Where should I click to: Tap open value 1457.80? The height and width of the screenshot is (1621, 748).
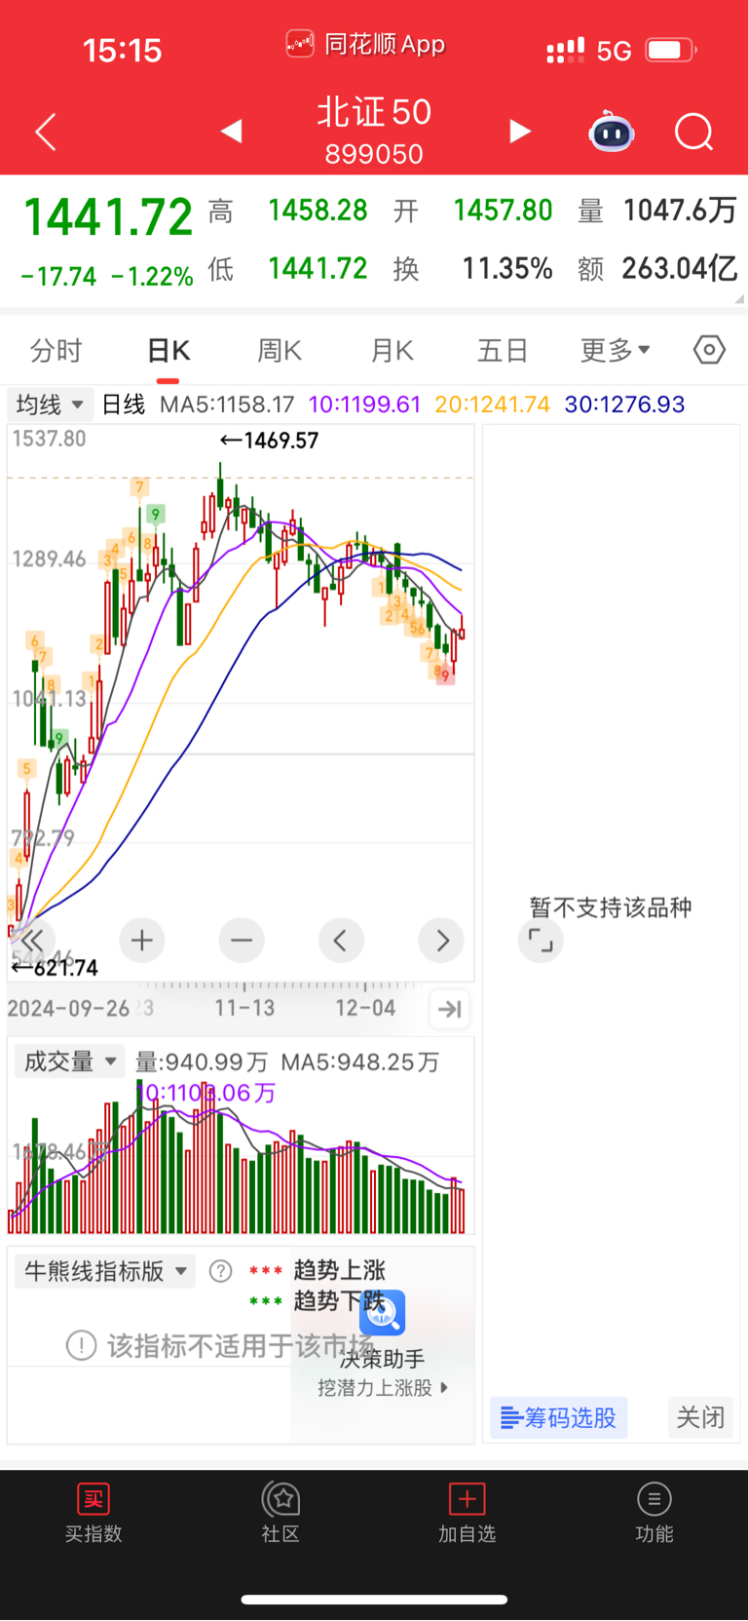[x=503, y=211]
